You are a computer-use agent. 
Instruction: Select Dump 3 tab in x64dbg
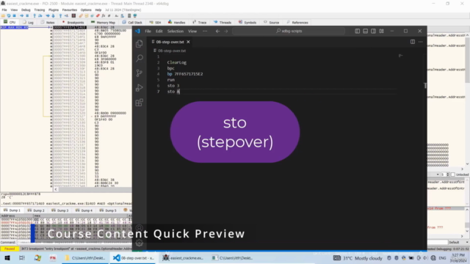tap(60, 210)
